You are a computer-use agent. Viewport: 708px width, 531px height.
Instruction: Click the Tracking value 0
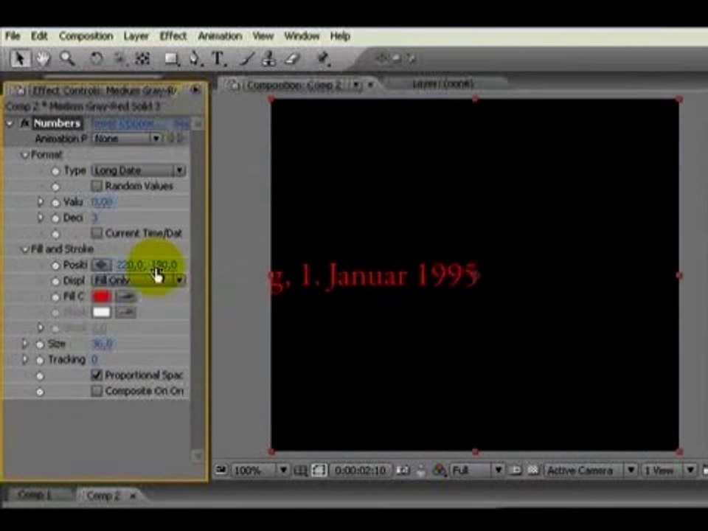pyautogui.click(x=94, y=360)
